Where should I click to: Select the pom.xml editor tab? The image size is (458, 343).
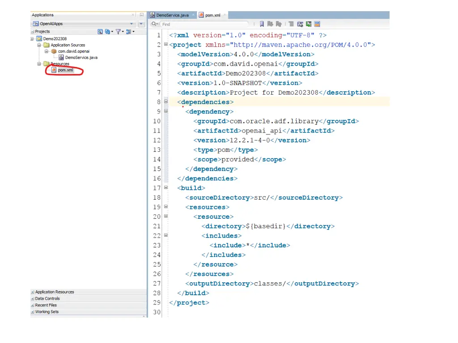coord(212,15)
